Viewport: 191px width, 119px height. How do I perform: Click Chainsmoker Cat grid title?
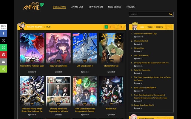tap(111, 66)
